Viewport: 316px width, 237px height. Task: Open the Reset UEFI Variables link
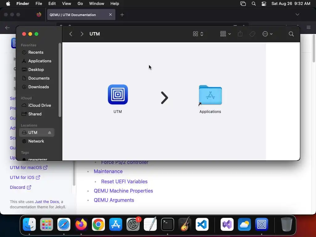124,181
